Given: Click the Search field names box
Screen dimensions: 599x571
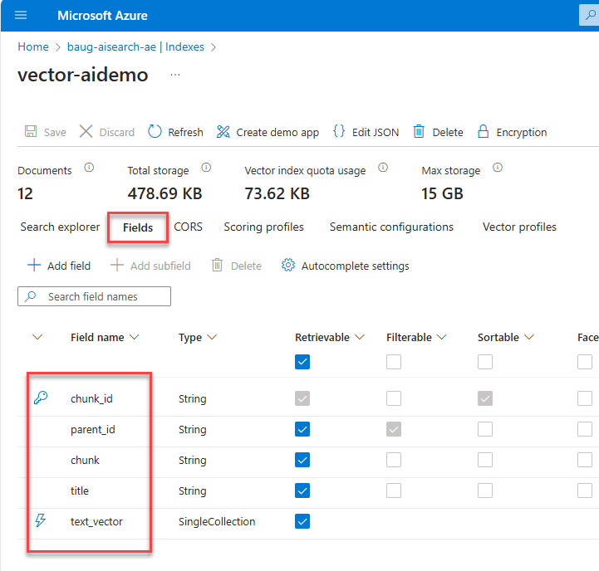Looking at the screenshot, I should [94, 296].
